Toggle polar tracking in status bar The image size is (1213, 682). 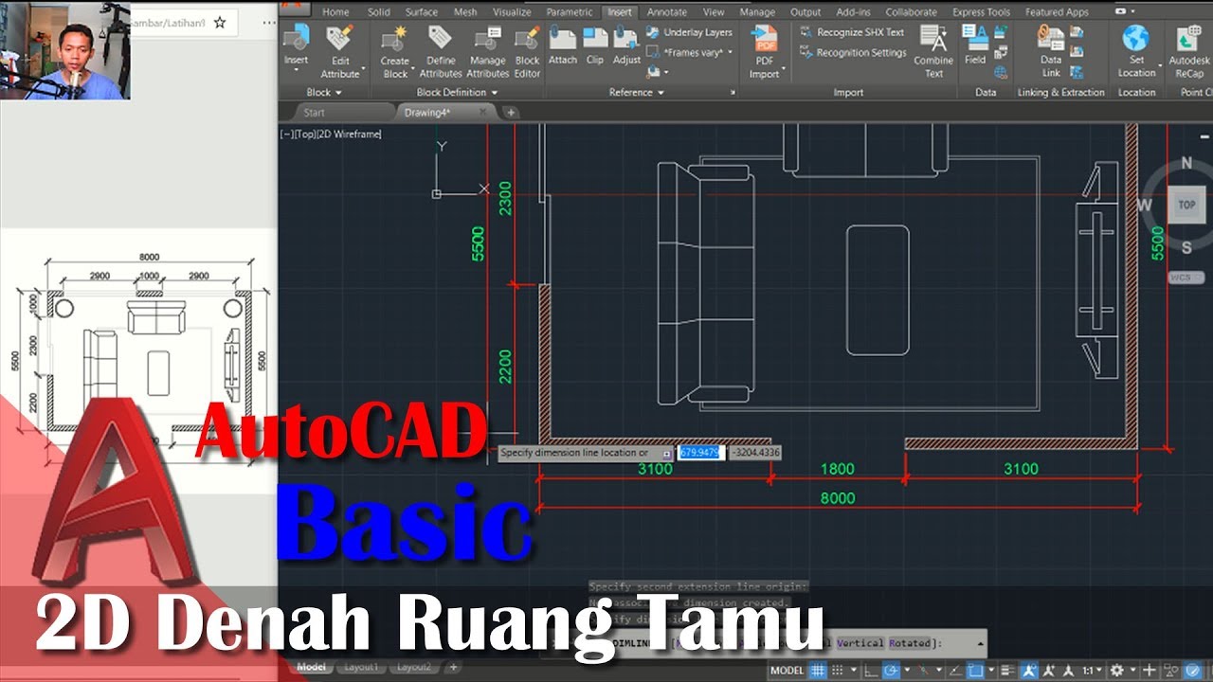(x=891, y=670)
